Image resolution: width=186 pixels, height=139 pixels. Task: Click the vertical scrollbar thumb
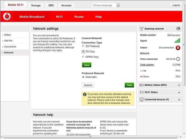184,45
